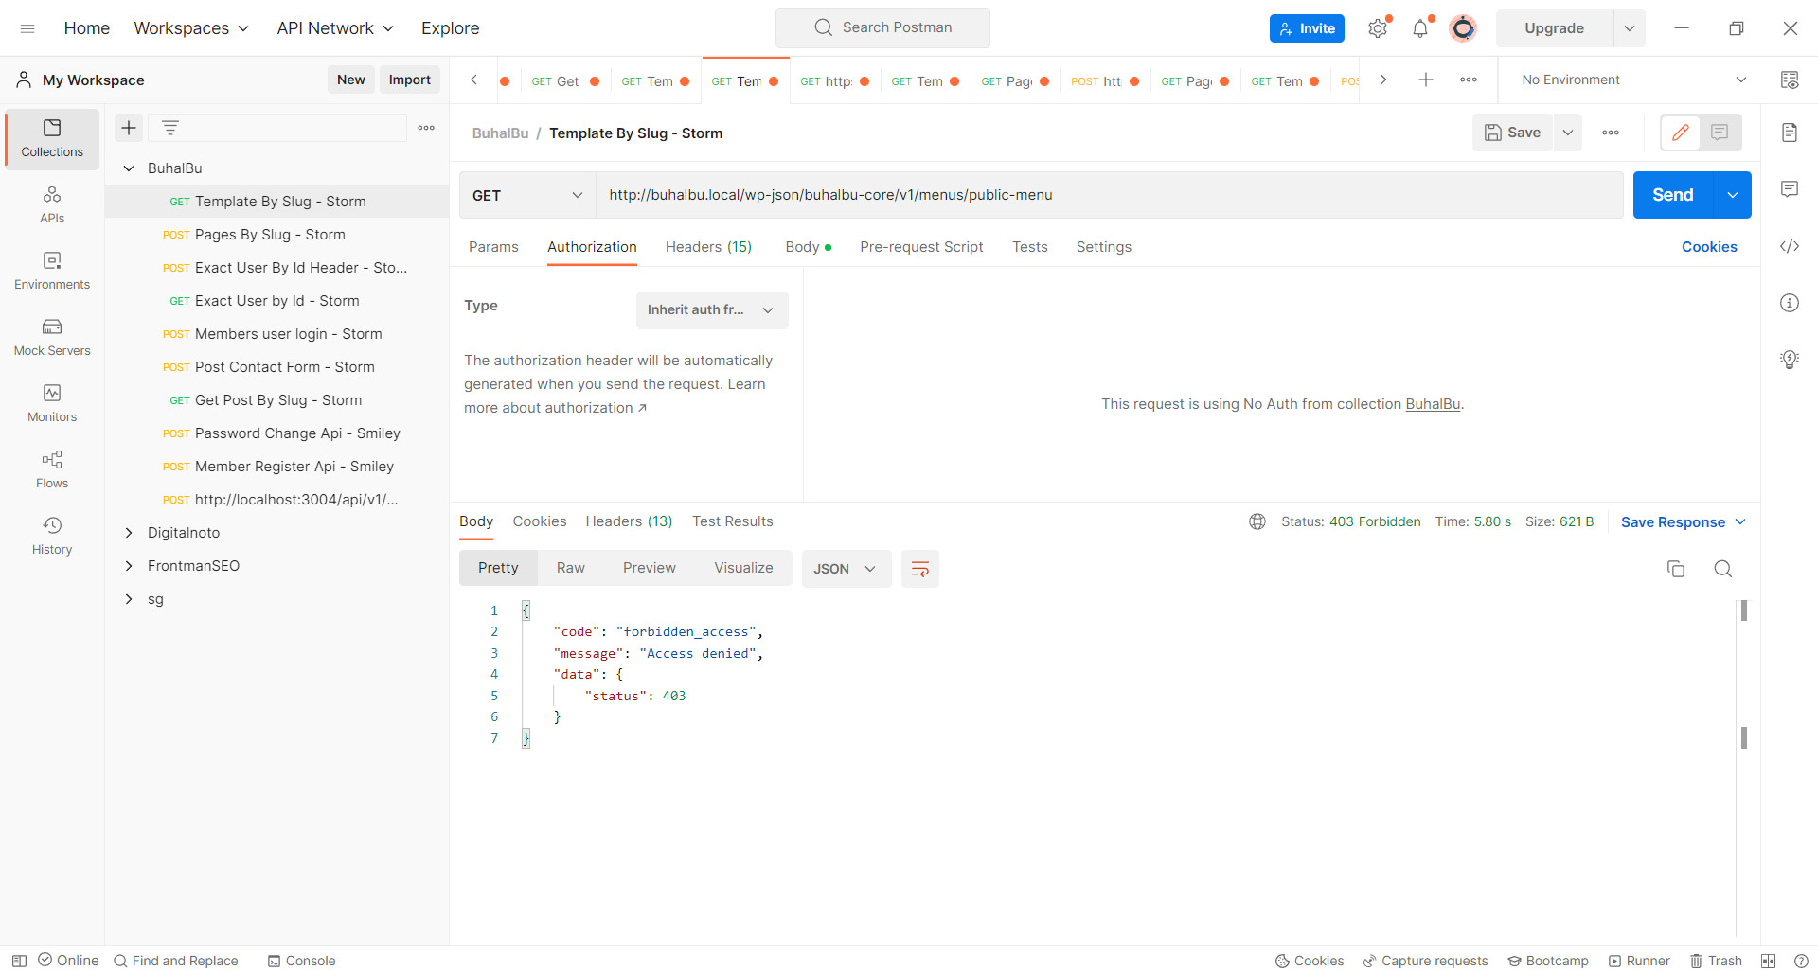Expand the Digitalnoto collection

tap(129, 533)
